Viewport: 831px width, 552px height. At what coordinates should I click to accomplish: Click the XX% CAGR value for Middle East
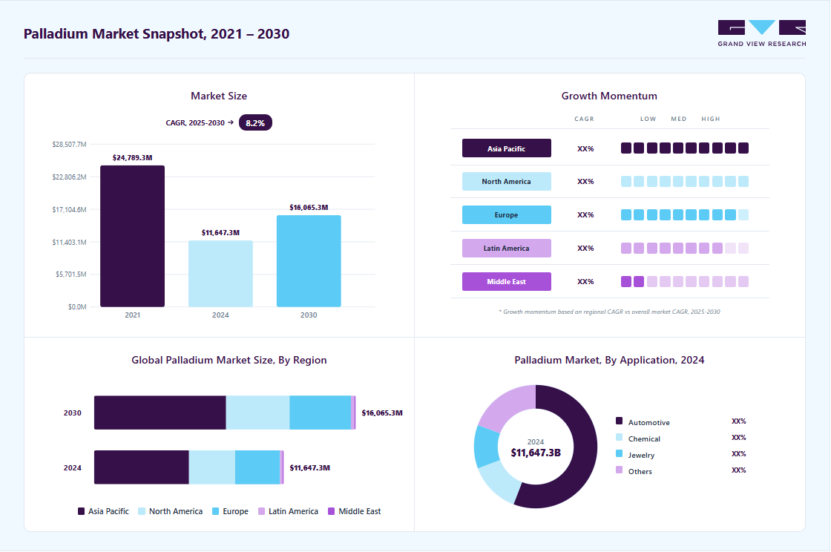click(585, 282)
